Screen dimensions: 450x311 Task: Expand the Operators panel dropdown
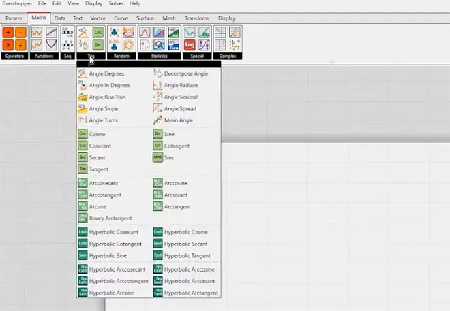[14, 56]
